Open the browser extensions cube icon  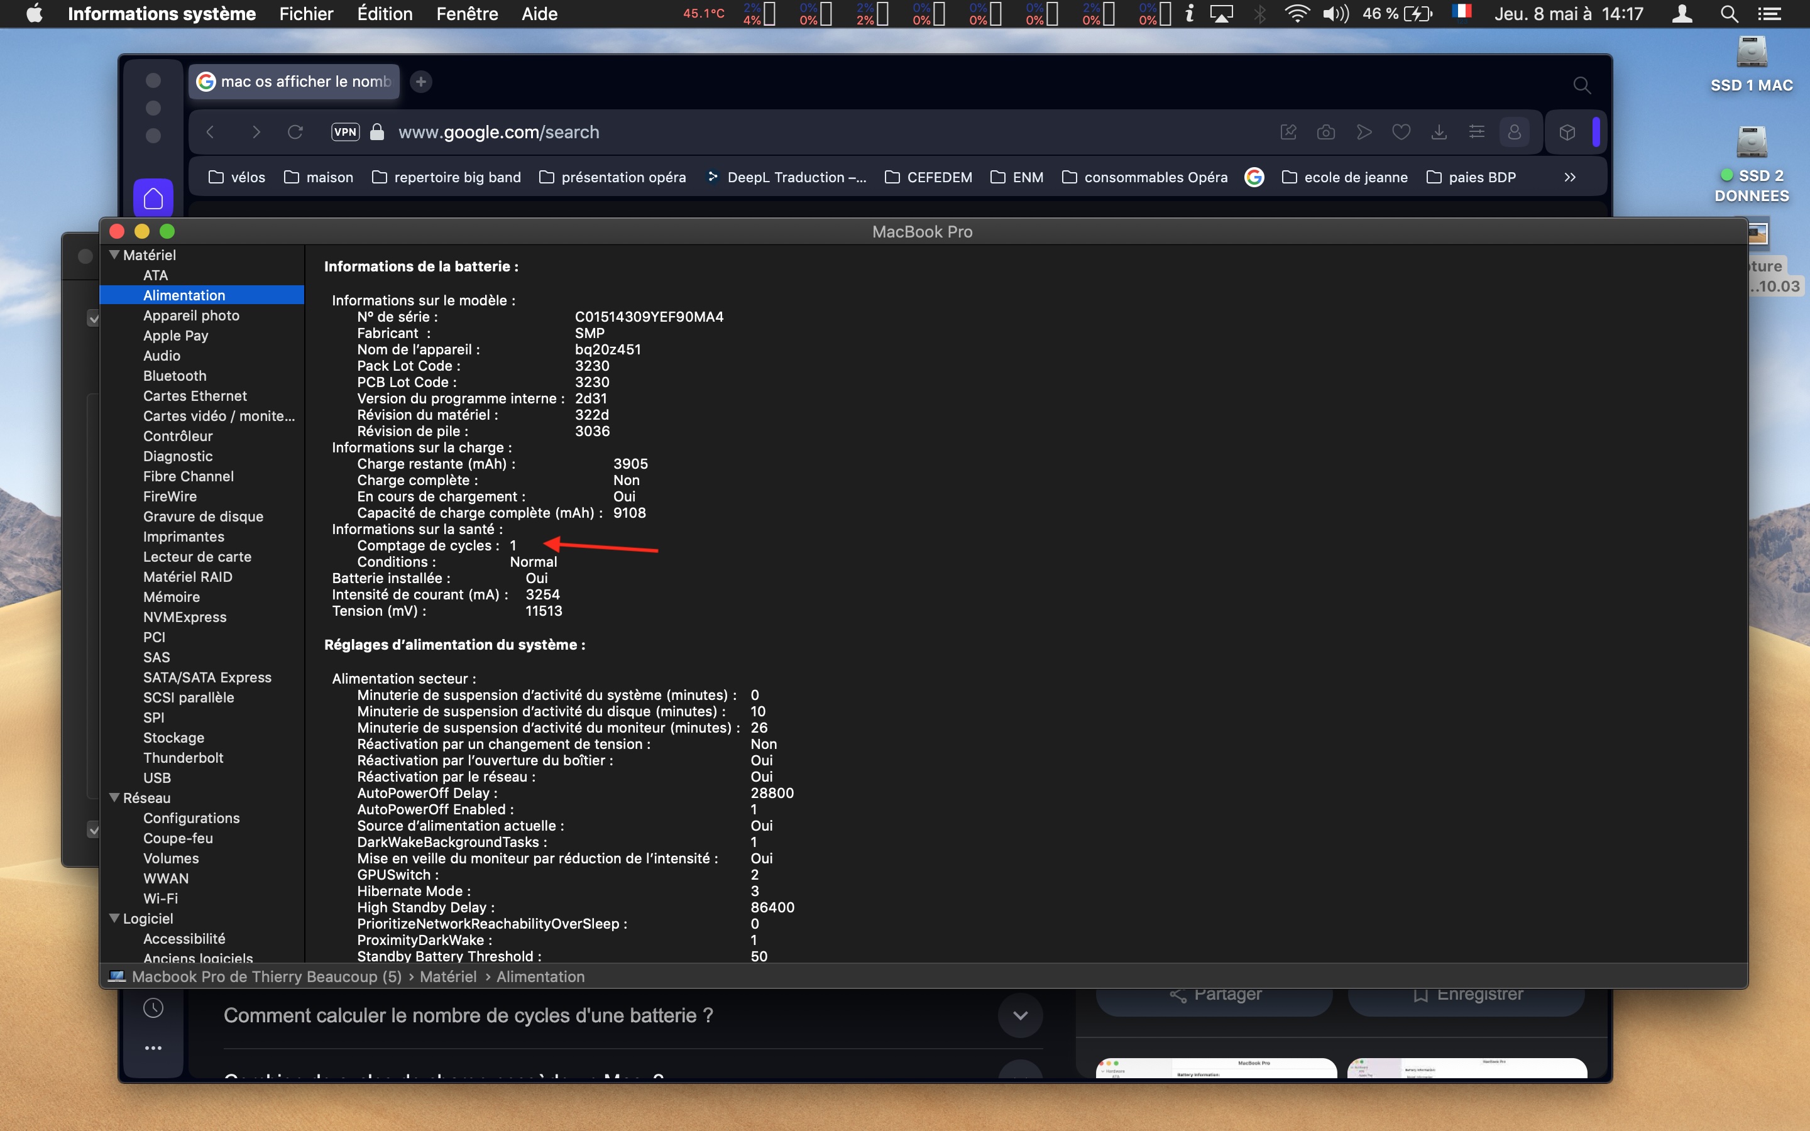(x=1567, y=133)
